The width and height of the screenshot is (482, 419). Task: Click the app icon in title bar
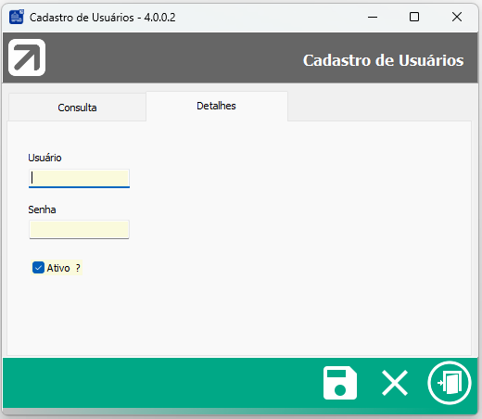(17, 17)
